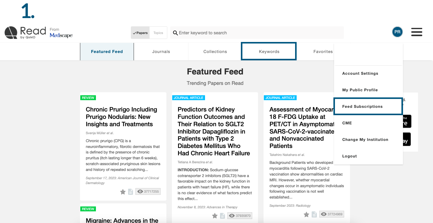Click the Read by QxMD logo
433x223 pixels.
pyautogui.click(x=25, y=33)
